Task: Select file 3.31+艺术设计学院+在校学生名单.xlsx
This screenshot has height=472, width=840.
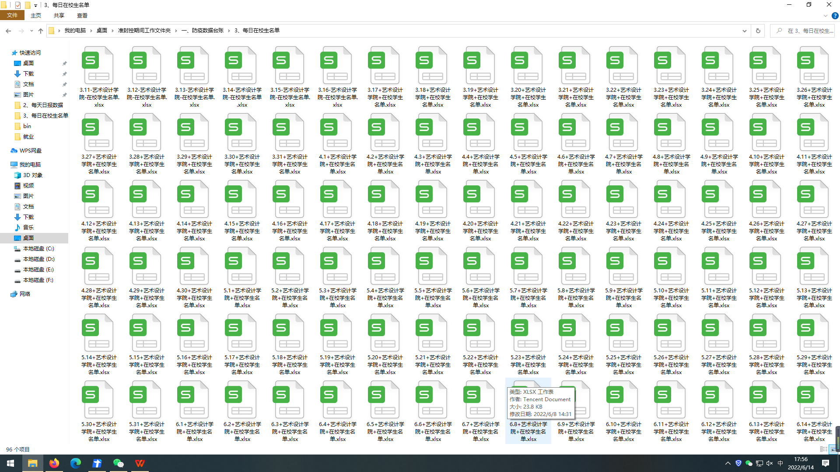Action: point(290,144)
